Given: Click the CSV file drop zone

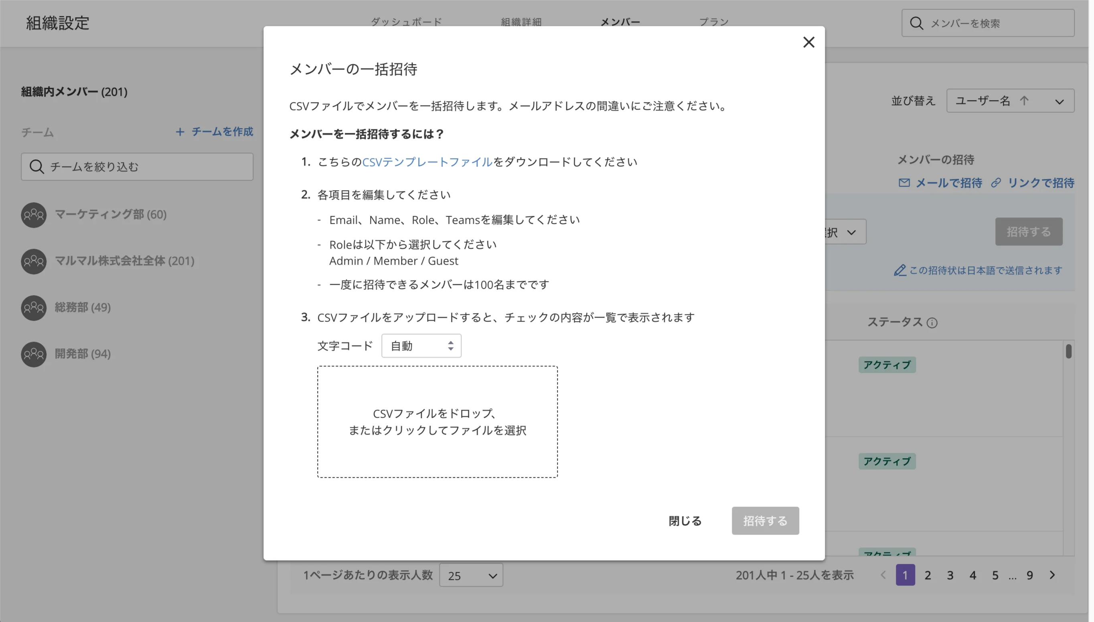Looking at the screenshot, I should click(437, 422).
